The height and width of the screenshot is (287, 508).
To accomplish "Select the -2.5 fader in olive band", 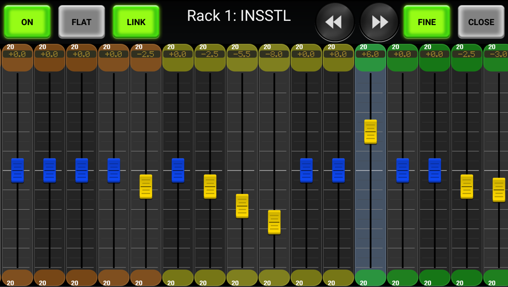I will click(x=210, y=187).
